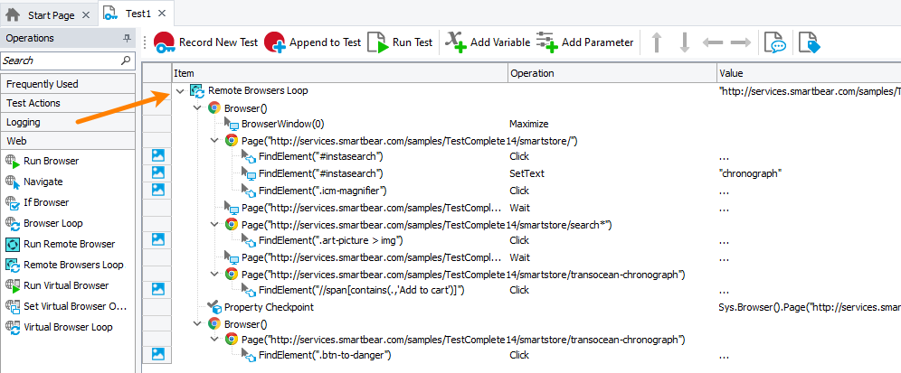Viewport: 901px width, 373px height.
Task: Collapse the first transosocean-chronograph Page node
Action: click(x=215, y=275)
